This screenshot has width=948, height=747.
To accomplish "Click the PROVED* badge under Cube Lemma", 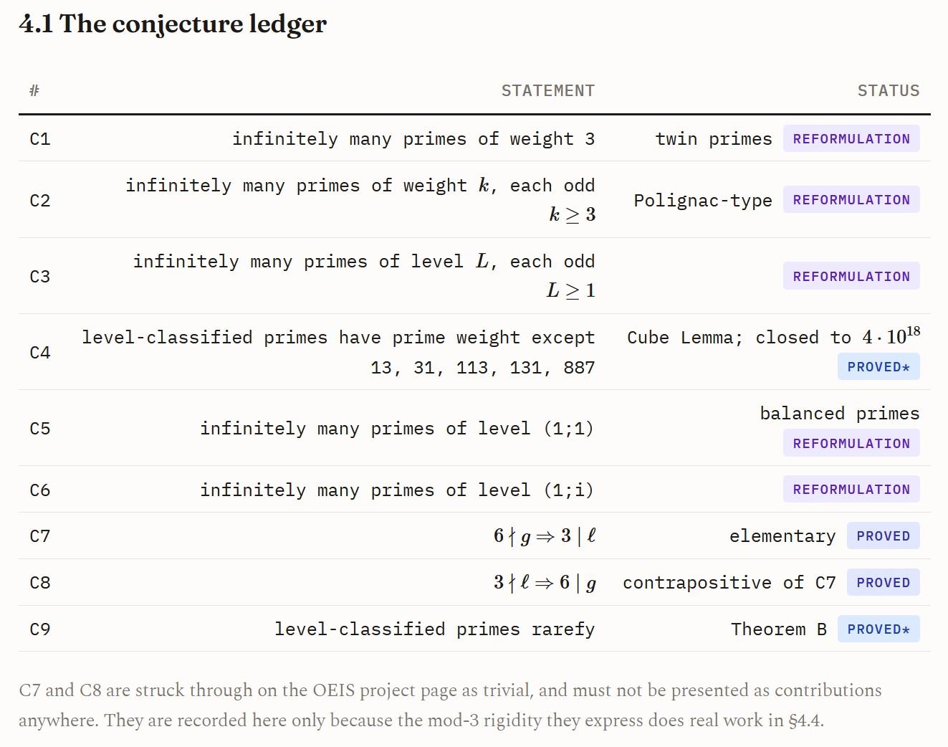I will (x=878, y=367).
